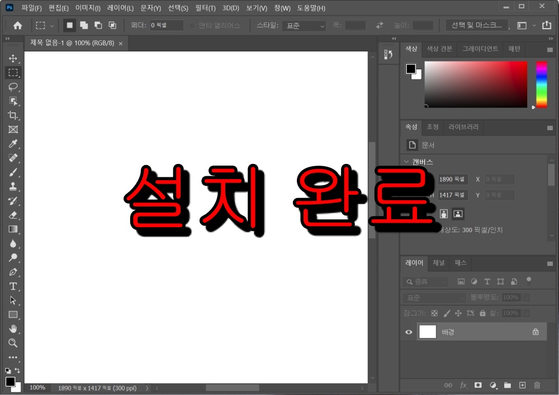Open the blend mode 표준 dropdown
Image resolution: width=559 pixels, height=395 pixels.
[x=434, y=297]
